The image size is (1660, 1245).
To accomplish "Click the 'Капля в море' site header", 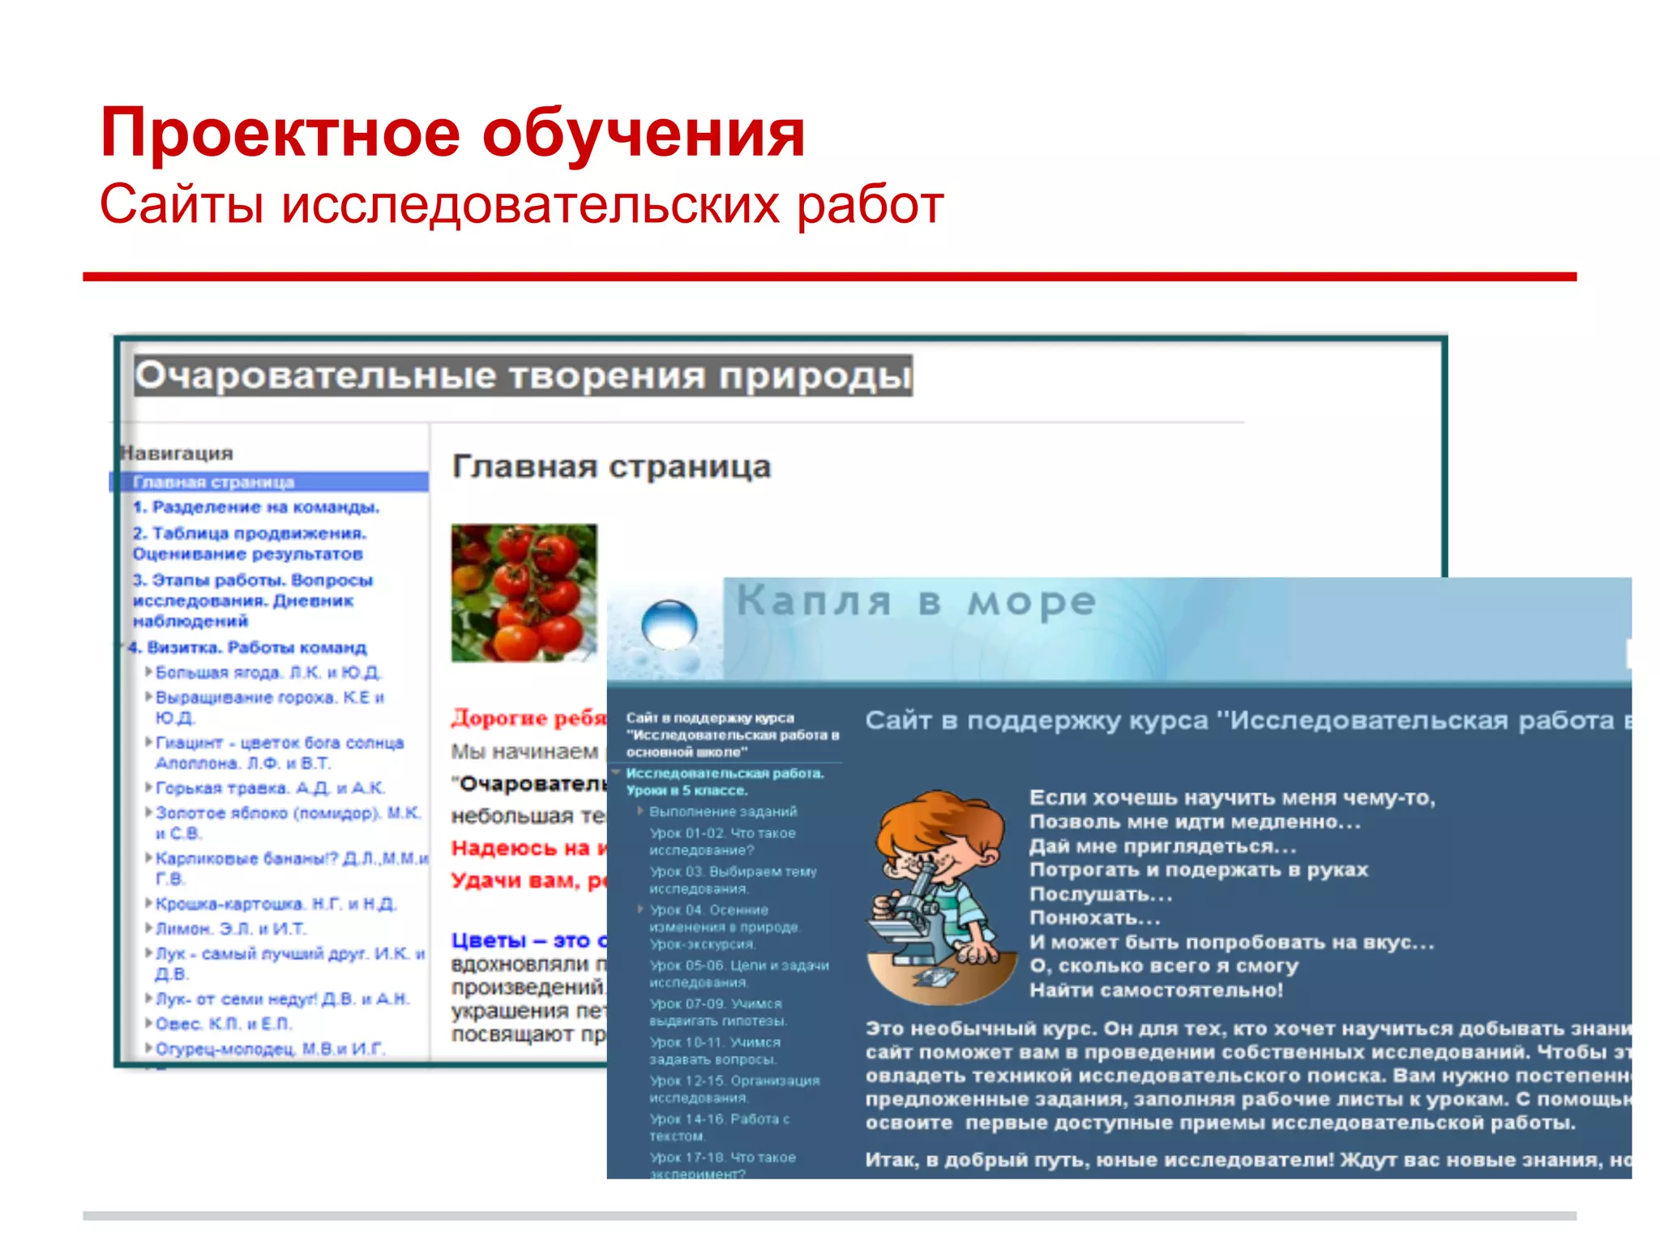I will pos(916,602).
